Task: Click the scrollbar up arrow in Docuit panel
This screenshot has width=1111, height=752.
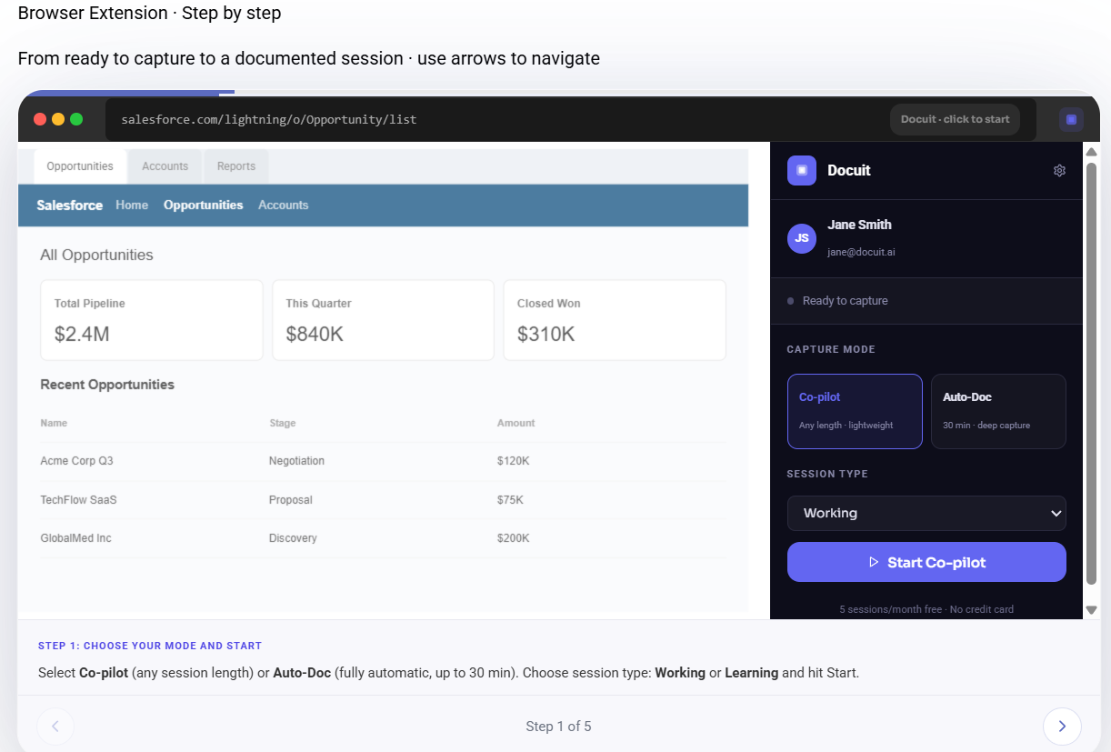Action: coord(1092,151)
